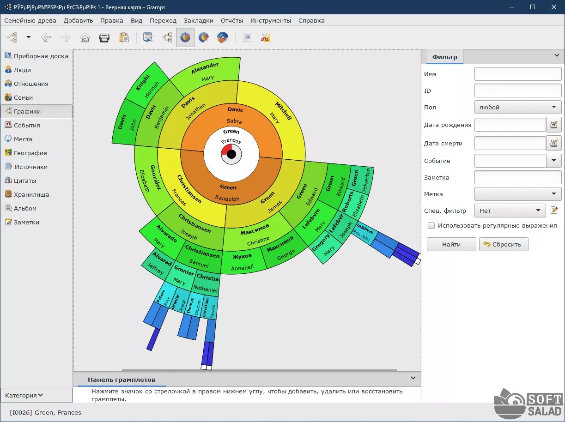The width and height of the screenshot is (565, 422).
Task: Click the Дата рождения input field
Action: click(510, 125)
